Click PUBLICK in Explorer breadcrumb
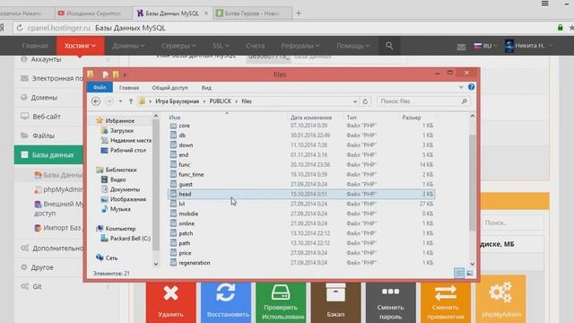The width and height of the screenshot is (574, 323). coord(221,101)
